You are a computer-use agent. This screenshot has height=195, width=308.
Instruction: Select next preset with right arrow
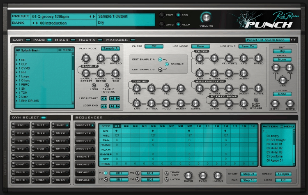94,16
